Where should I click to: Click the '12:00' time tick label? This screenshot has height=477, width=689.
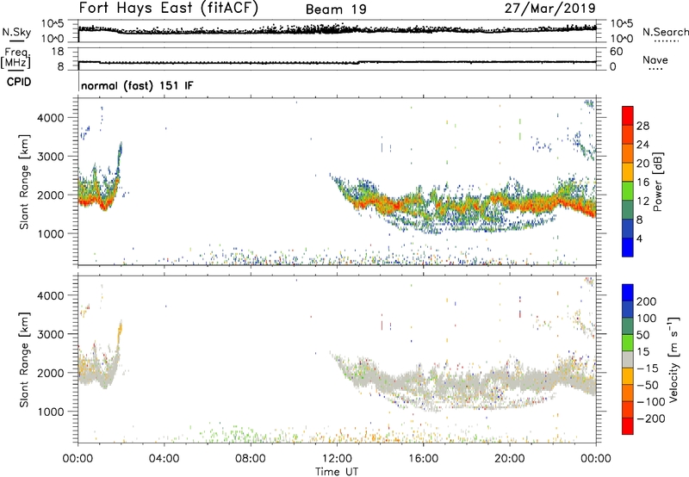pyautogui.click(x=337, y=459)
